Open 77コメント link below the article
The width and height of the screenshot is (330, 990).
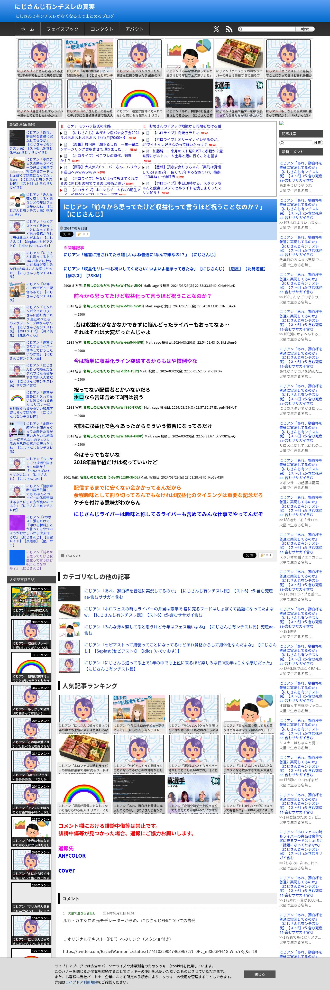point(73,556)
